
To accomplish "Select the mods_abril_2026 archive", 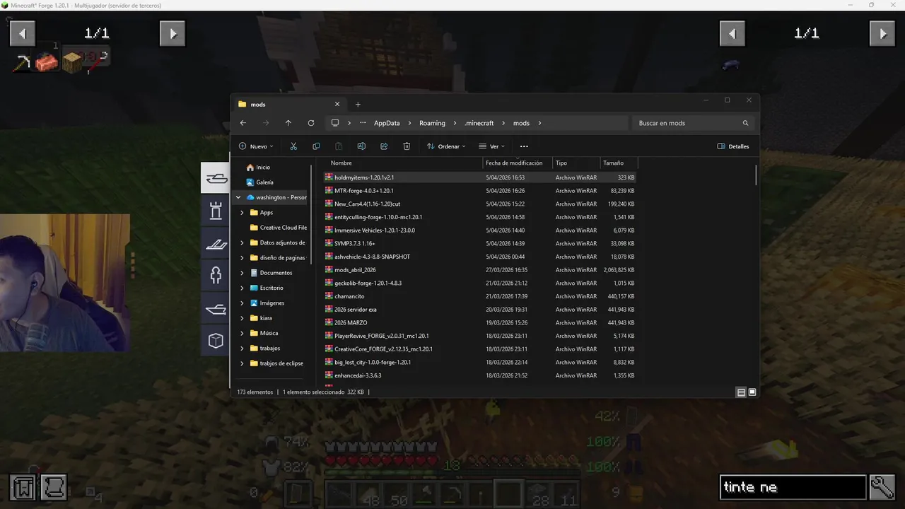I will pyautogui.click(x=479, y=270).
